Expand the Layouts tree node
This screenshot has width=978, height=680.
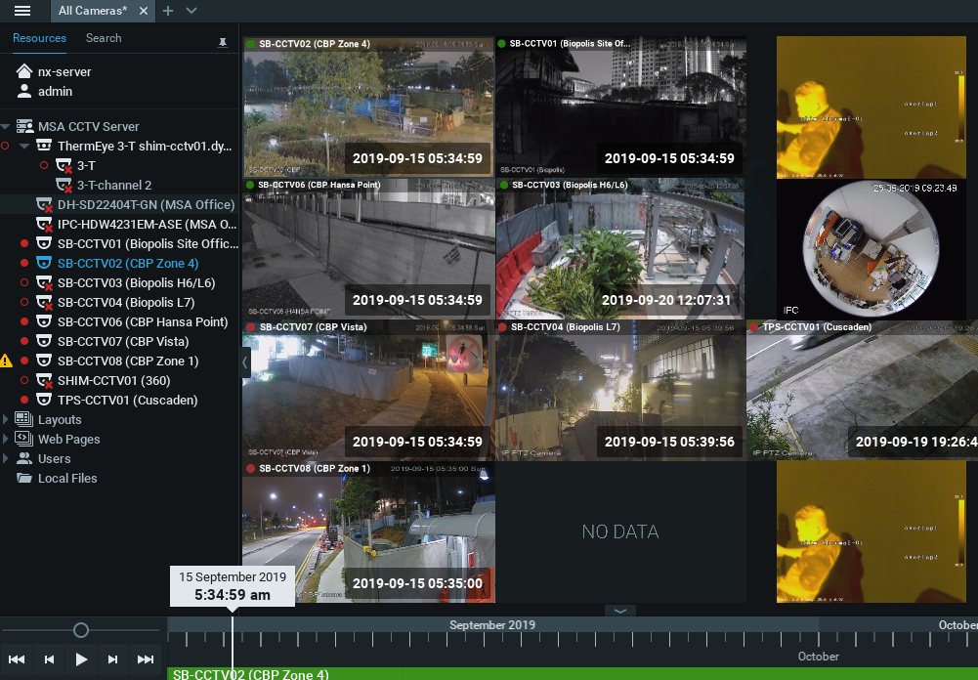pyautogui.click(x=7, y=420)
